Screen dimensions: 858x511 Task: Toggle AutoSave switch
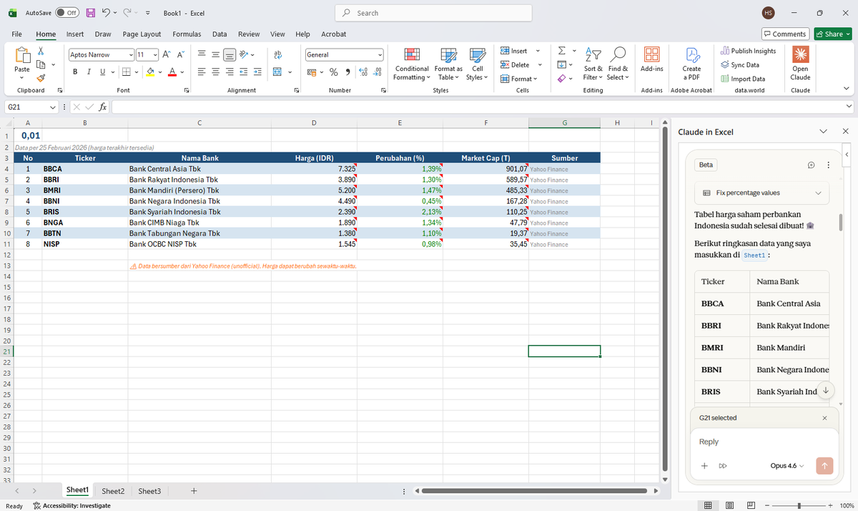(66, 13)
